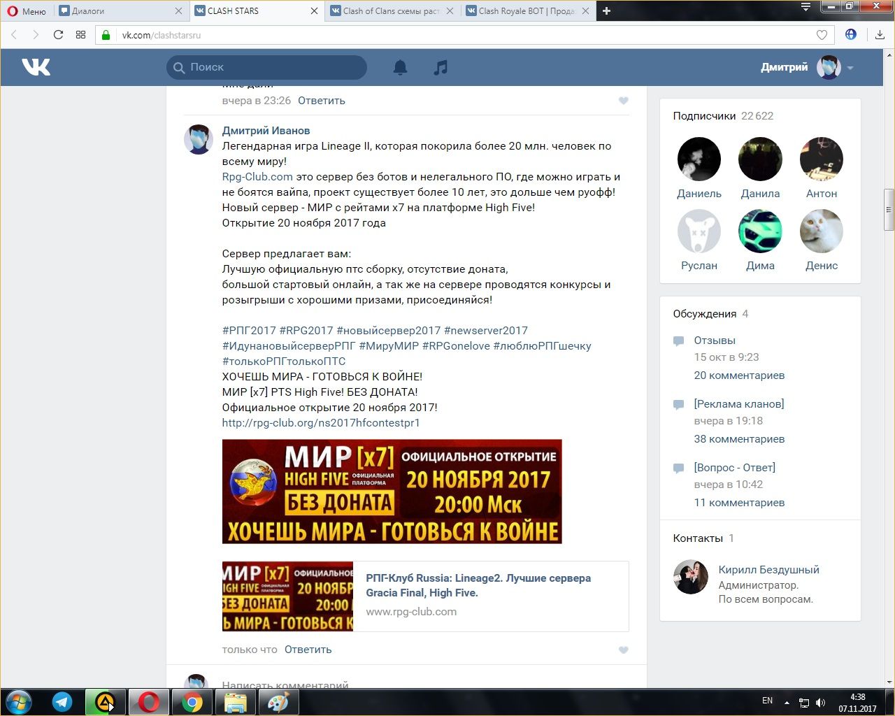895x716 pixels.
Task: Switch EN keyboard language indicator
Action: coord(767,701)
